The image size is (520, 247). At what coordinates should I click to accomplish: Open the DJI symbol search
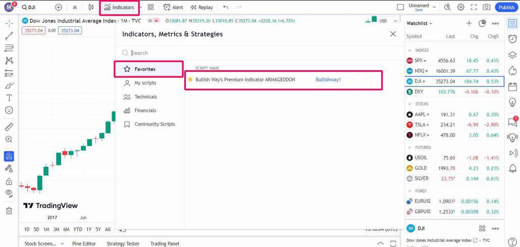tap(30, 7)
